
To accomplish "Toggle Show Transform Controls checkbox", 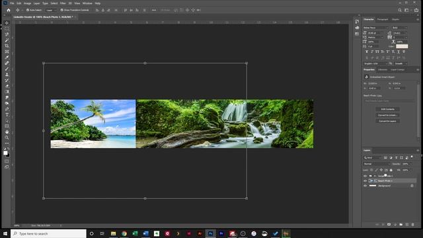I will click(61, 10).
